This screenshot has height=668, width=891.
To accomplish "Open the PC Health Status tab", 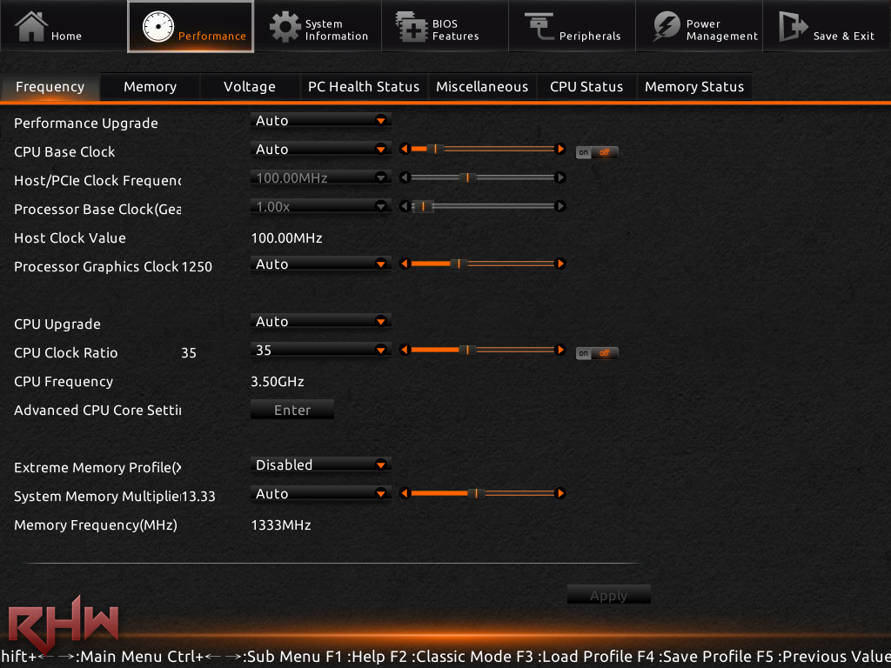I will click(364, 87).
